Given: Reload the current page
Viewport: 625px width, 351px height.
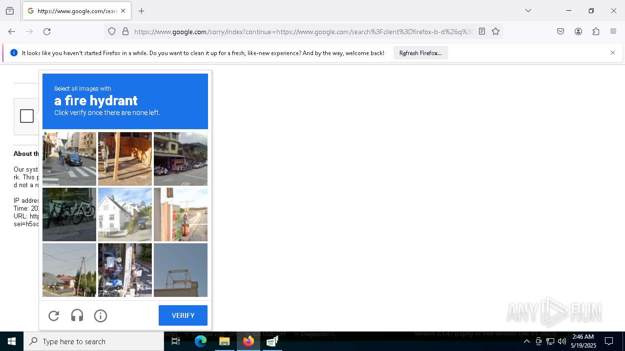Looking at the screenshot, I should click(47, 32).
